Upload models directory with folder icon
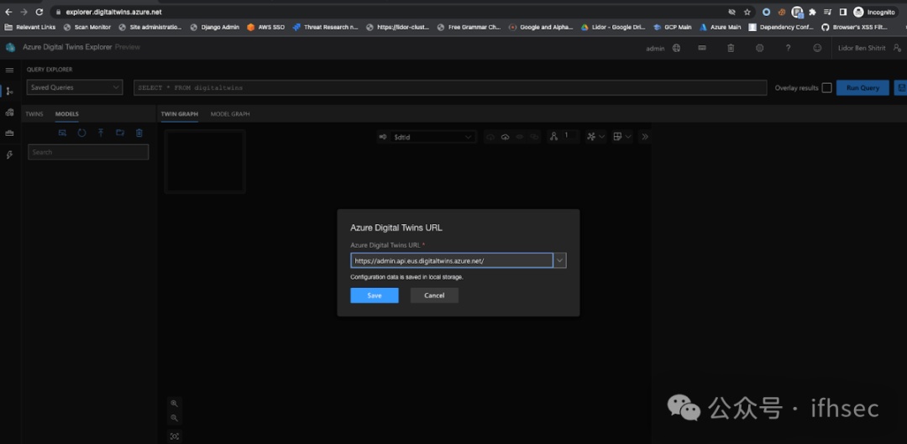907x444 pixels. [120, 133]
